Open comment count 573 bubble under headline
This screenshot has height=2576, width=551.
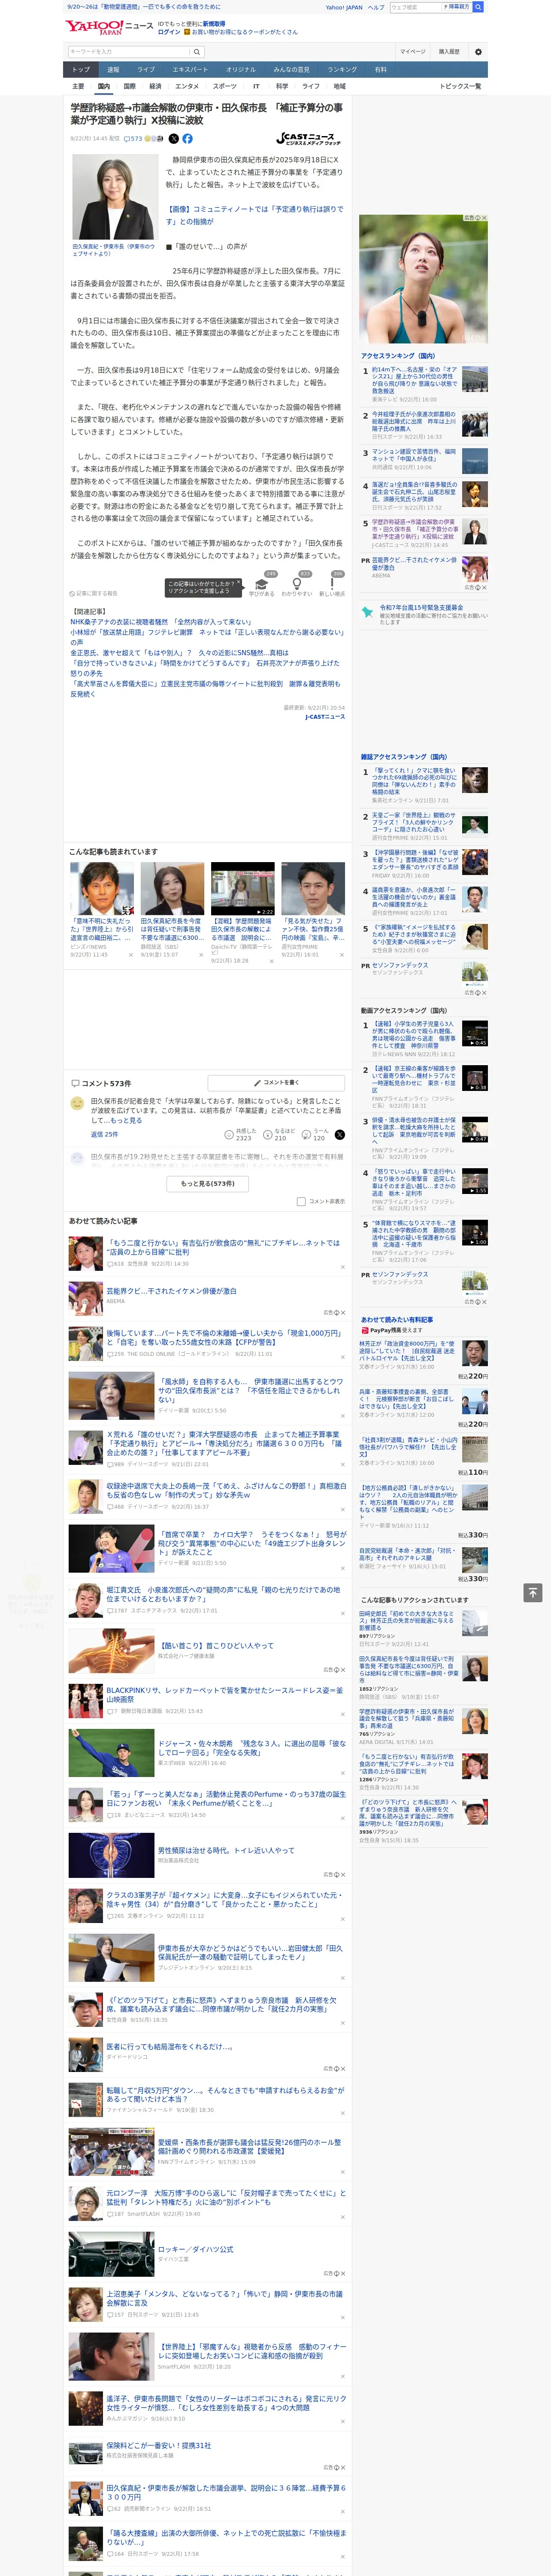tap(133, 139)
